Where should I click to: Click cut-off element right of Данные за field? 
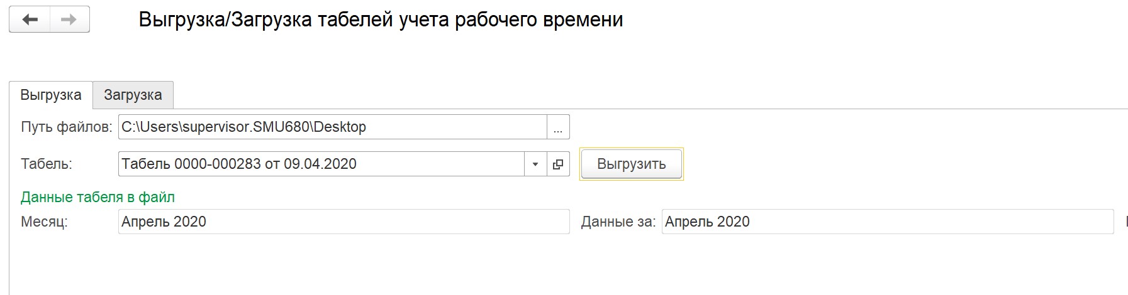(1125, 222)
